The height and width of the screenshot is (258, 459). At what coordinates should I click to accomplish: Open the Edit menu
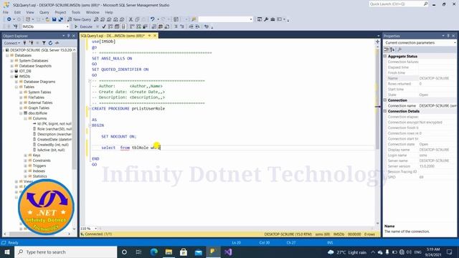17,12
